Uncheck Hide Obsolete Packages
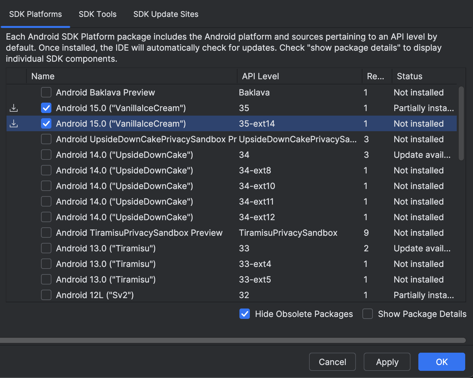Viewport: 473px width, 378px height. (x=245, y=314)
